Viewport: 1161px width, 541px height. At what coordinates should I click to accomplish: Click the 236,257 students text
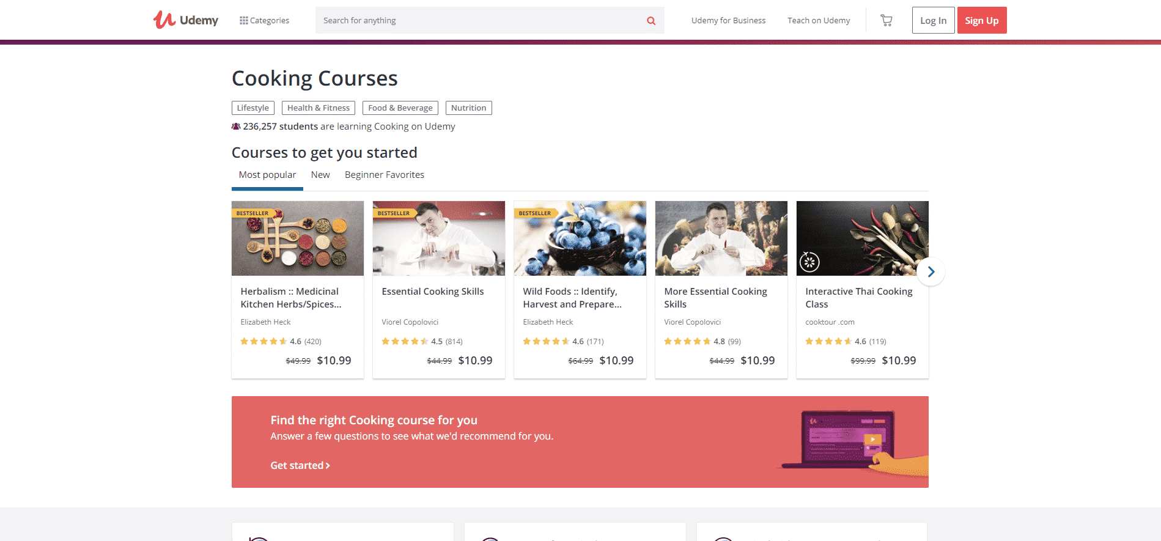pyautogui.click(x=280, y=127)
